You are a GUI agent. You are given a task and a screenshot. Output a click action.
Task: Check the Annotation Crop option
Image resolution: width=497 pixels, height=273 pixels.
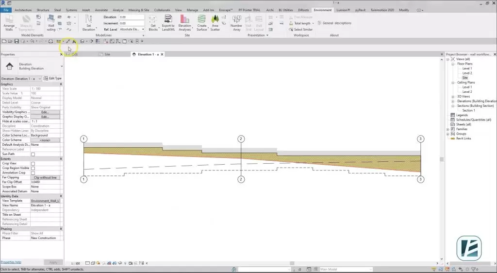[33, 173]
